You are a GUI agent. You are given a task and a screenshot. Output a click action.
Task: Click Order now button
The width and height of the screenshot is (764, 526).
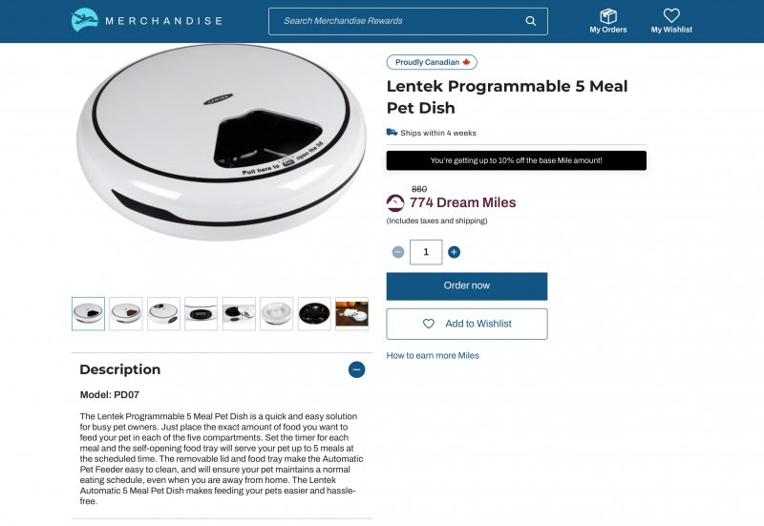(x=467, y=285)
